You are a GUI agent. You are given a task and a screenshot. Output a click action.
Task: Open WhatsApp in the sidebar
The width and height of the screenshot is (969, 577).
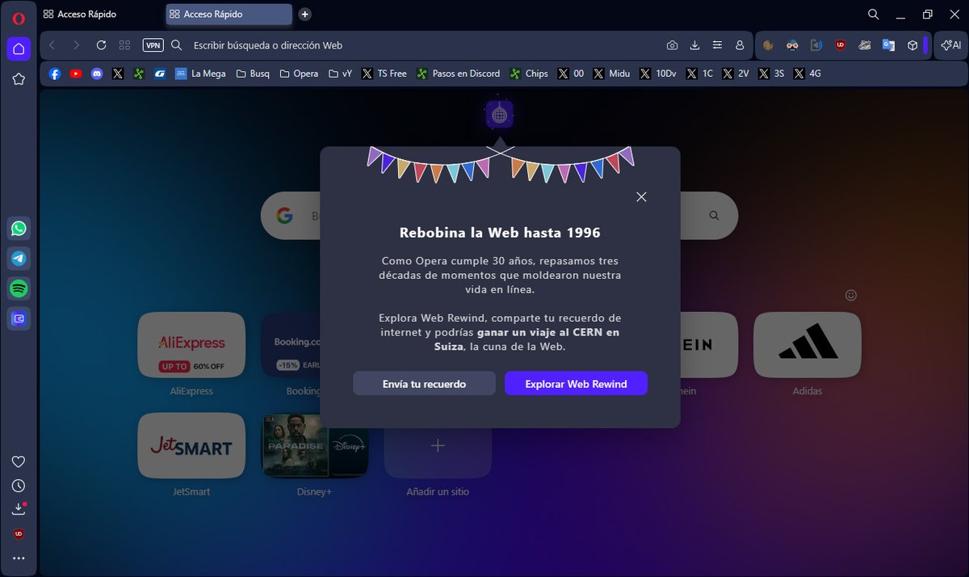[19, 229]
